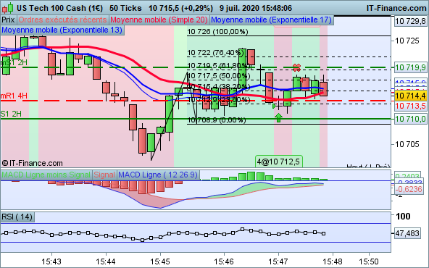Click the 10 712,9 (23,60%) Fibonacci label

[x=219, y=100]
